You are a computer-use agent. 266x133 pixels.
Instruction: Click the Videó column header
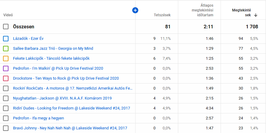(8, 15)
